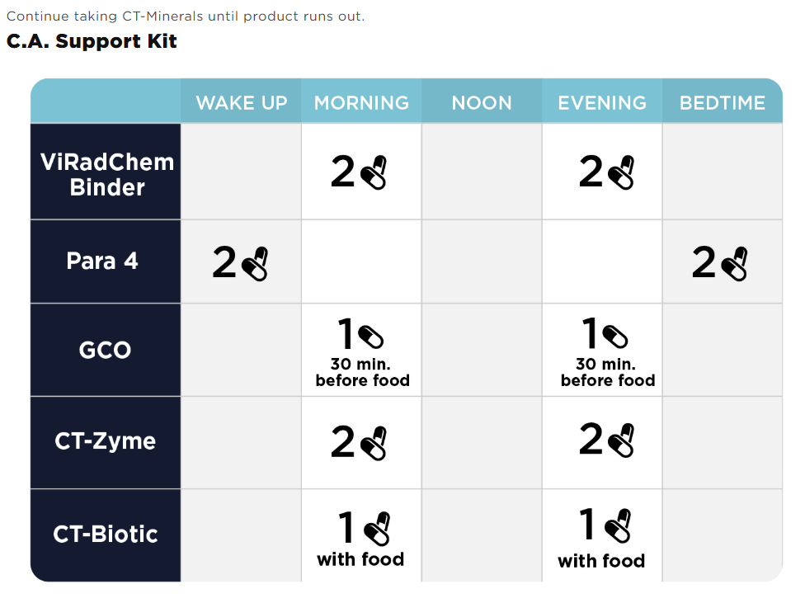Click the GCO row label
This screenshot has width=805, height=603.
pos(106,350)
